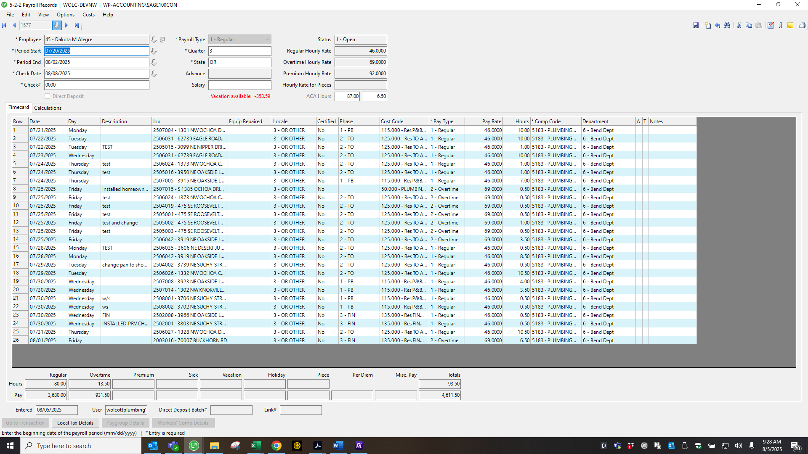Click row 24 description 'INSTALLED PRV CH...'
Viewport: 808px width, 454px height.
point(126,324)
